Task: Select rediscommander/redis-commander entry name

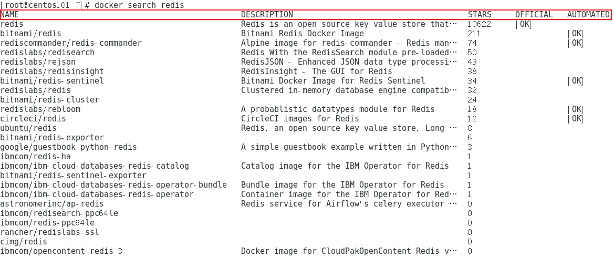Action: coord(71,43)
